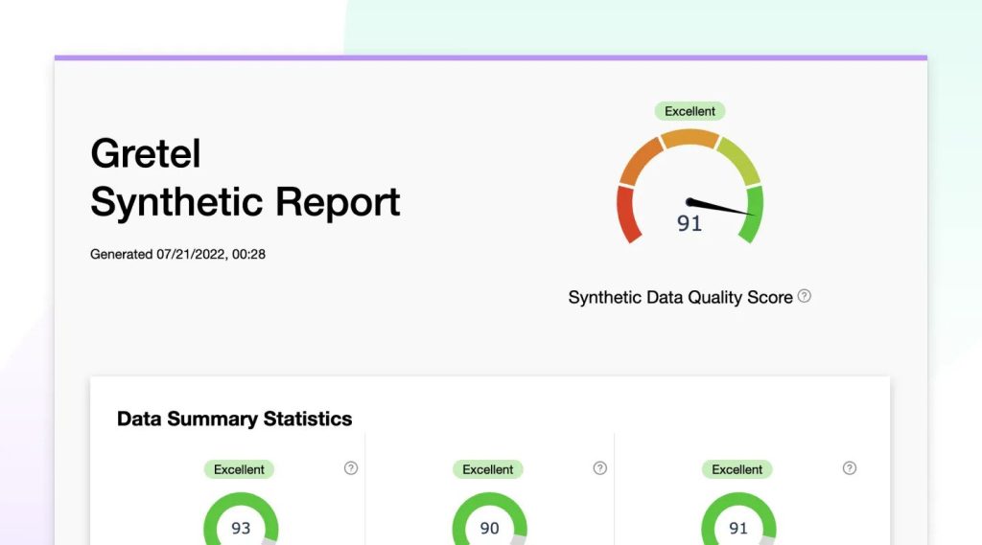Click the donut chart showing 90

pos(490,519)
